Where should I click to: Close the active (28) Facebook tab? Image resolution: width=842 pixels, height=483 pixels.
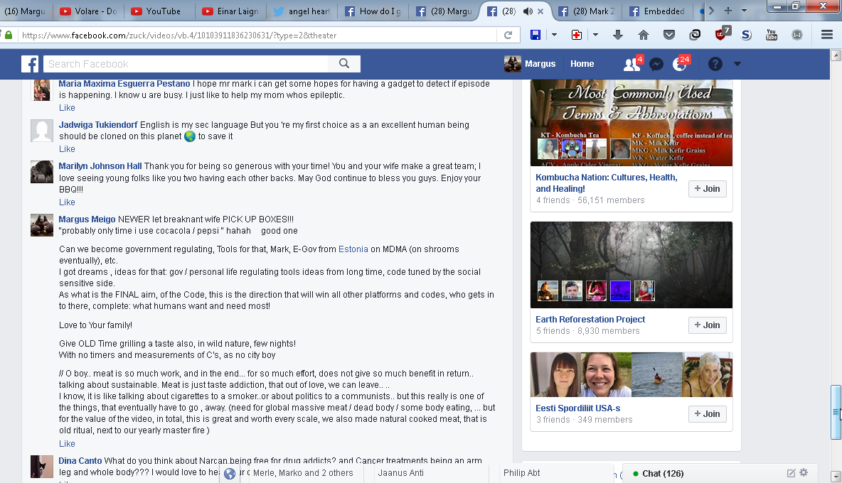tap(540, 11)
